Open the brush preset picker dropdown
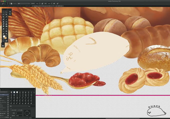The height and width of the screenshot is (119, 170). tap(9, 3)
